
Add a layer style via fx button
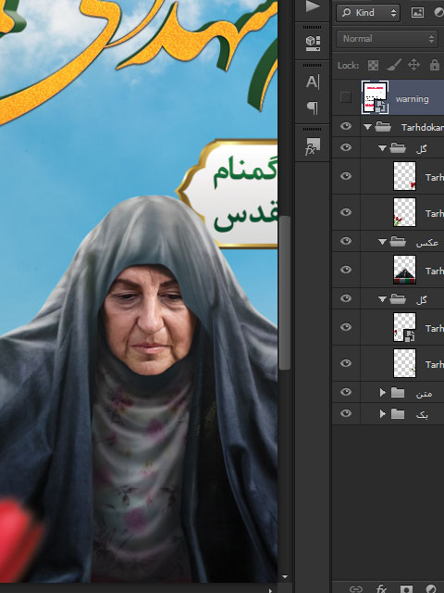[381, 588]
